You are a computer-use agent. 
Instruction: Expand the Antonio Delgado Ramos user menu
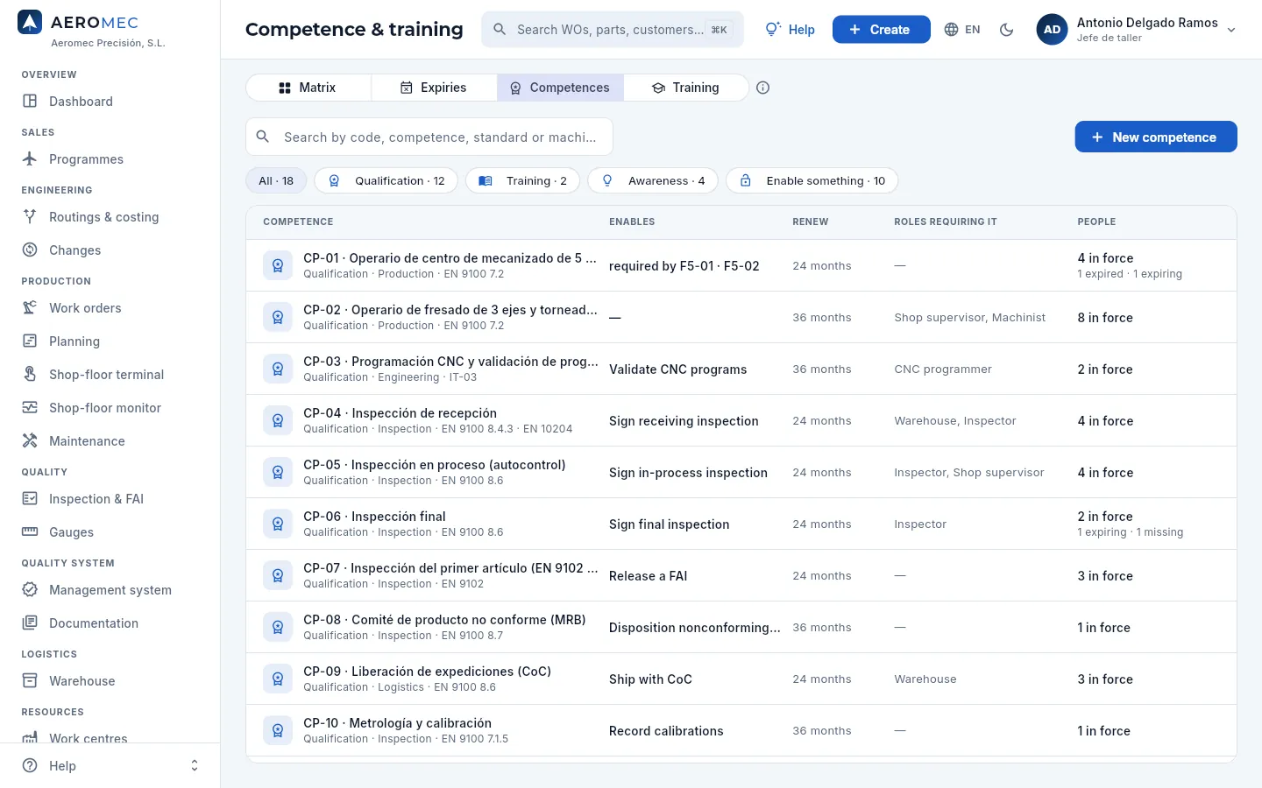pos(1137,30)
